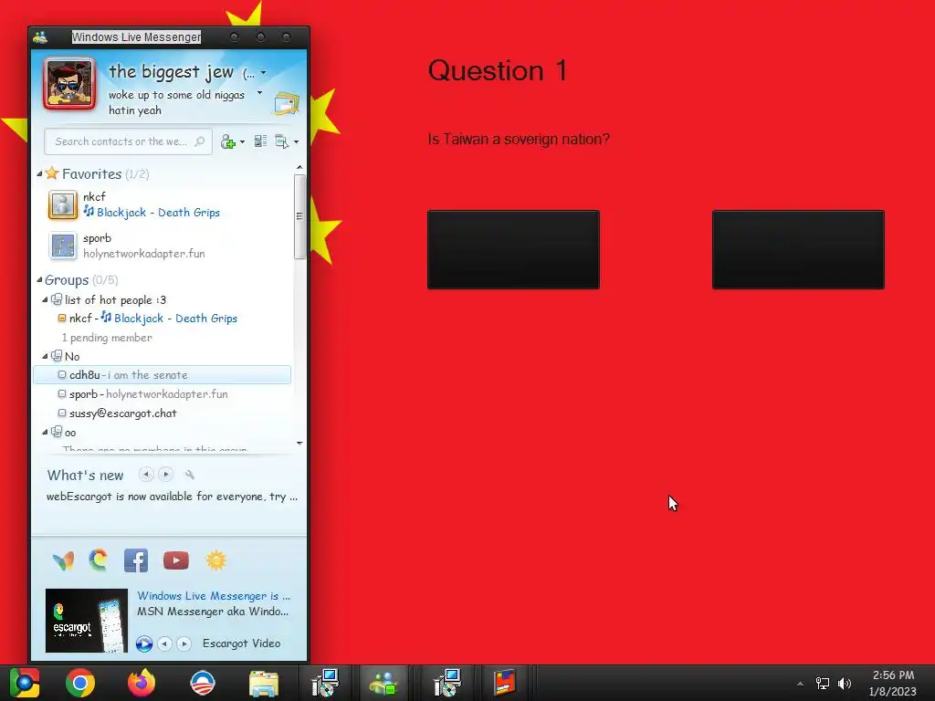The height and width of the screenshot is (701, 935).
Task: Click nkcf's avatar in Favorites
Action: click(x=63, y=204)
